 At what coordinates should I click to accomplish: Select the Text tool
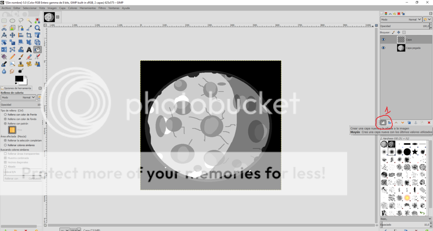(29, 49)
